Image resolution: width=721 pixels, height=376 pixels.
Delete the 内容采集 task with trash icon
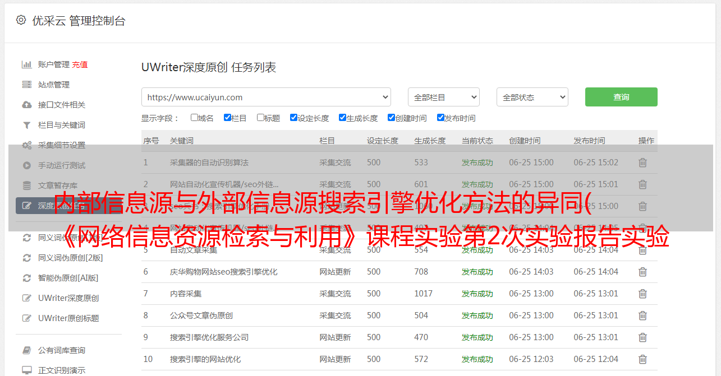642,294
